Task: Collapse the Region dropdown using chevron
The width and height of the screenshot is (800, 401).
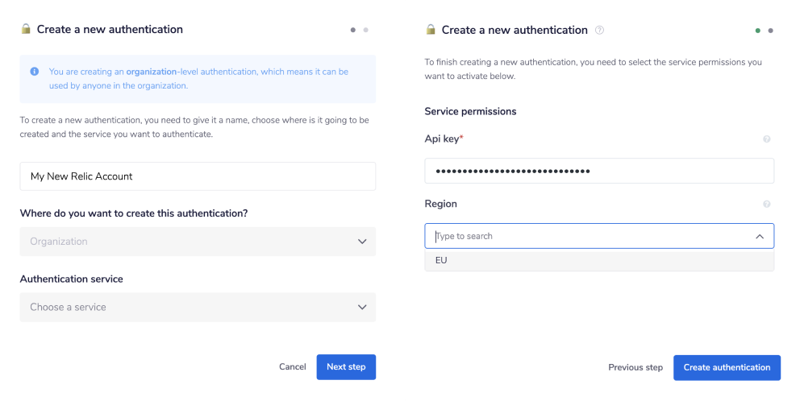Action: pos(759,236)
